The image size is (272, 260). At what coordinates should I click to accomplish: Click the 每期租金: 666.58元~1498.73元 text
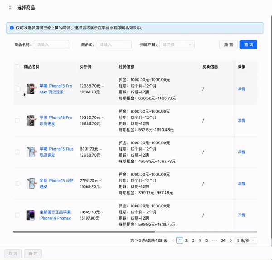pos(147,98)
